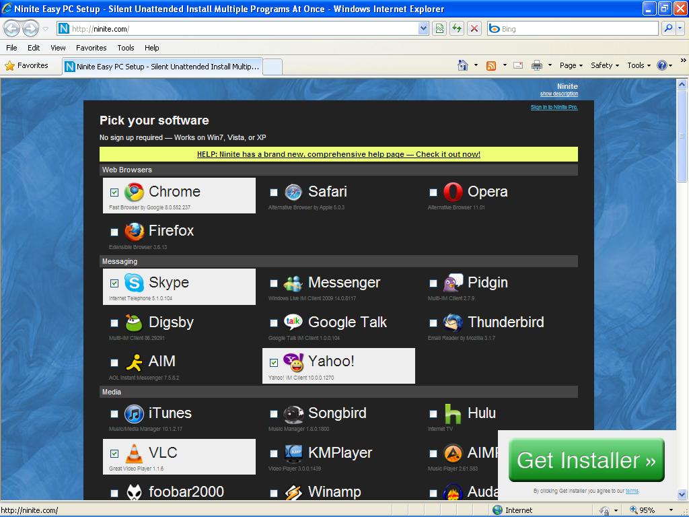
Task: Click the Google Talk bubble icon
Action: pos(293,322)
